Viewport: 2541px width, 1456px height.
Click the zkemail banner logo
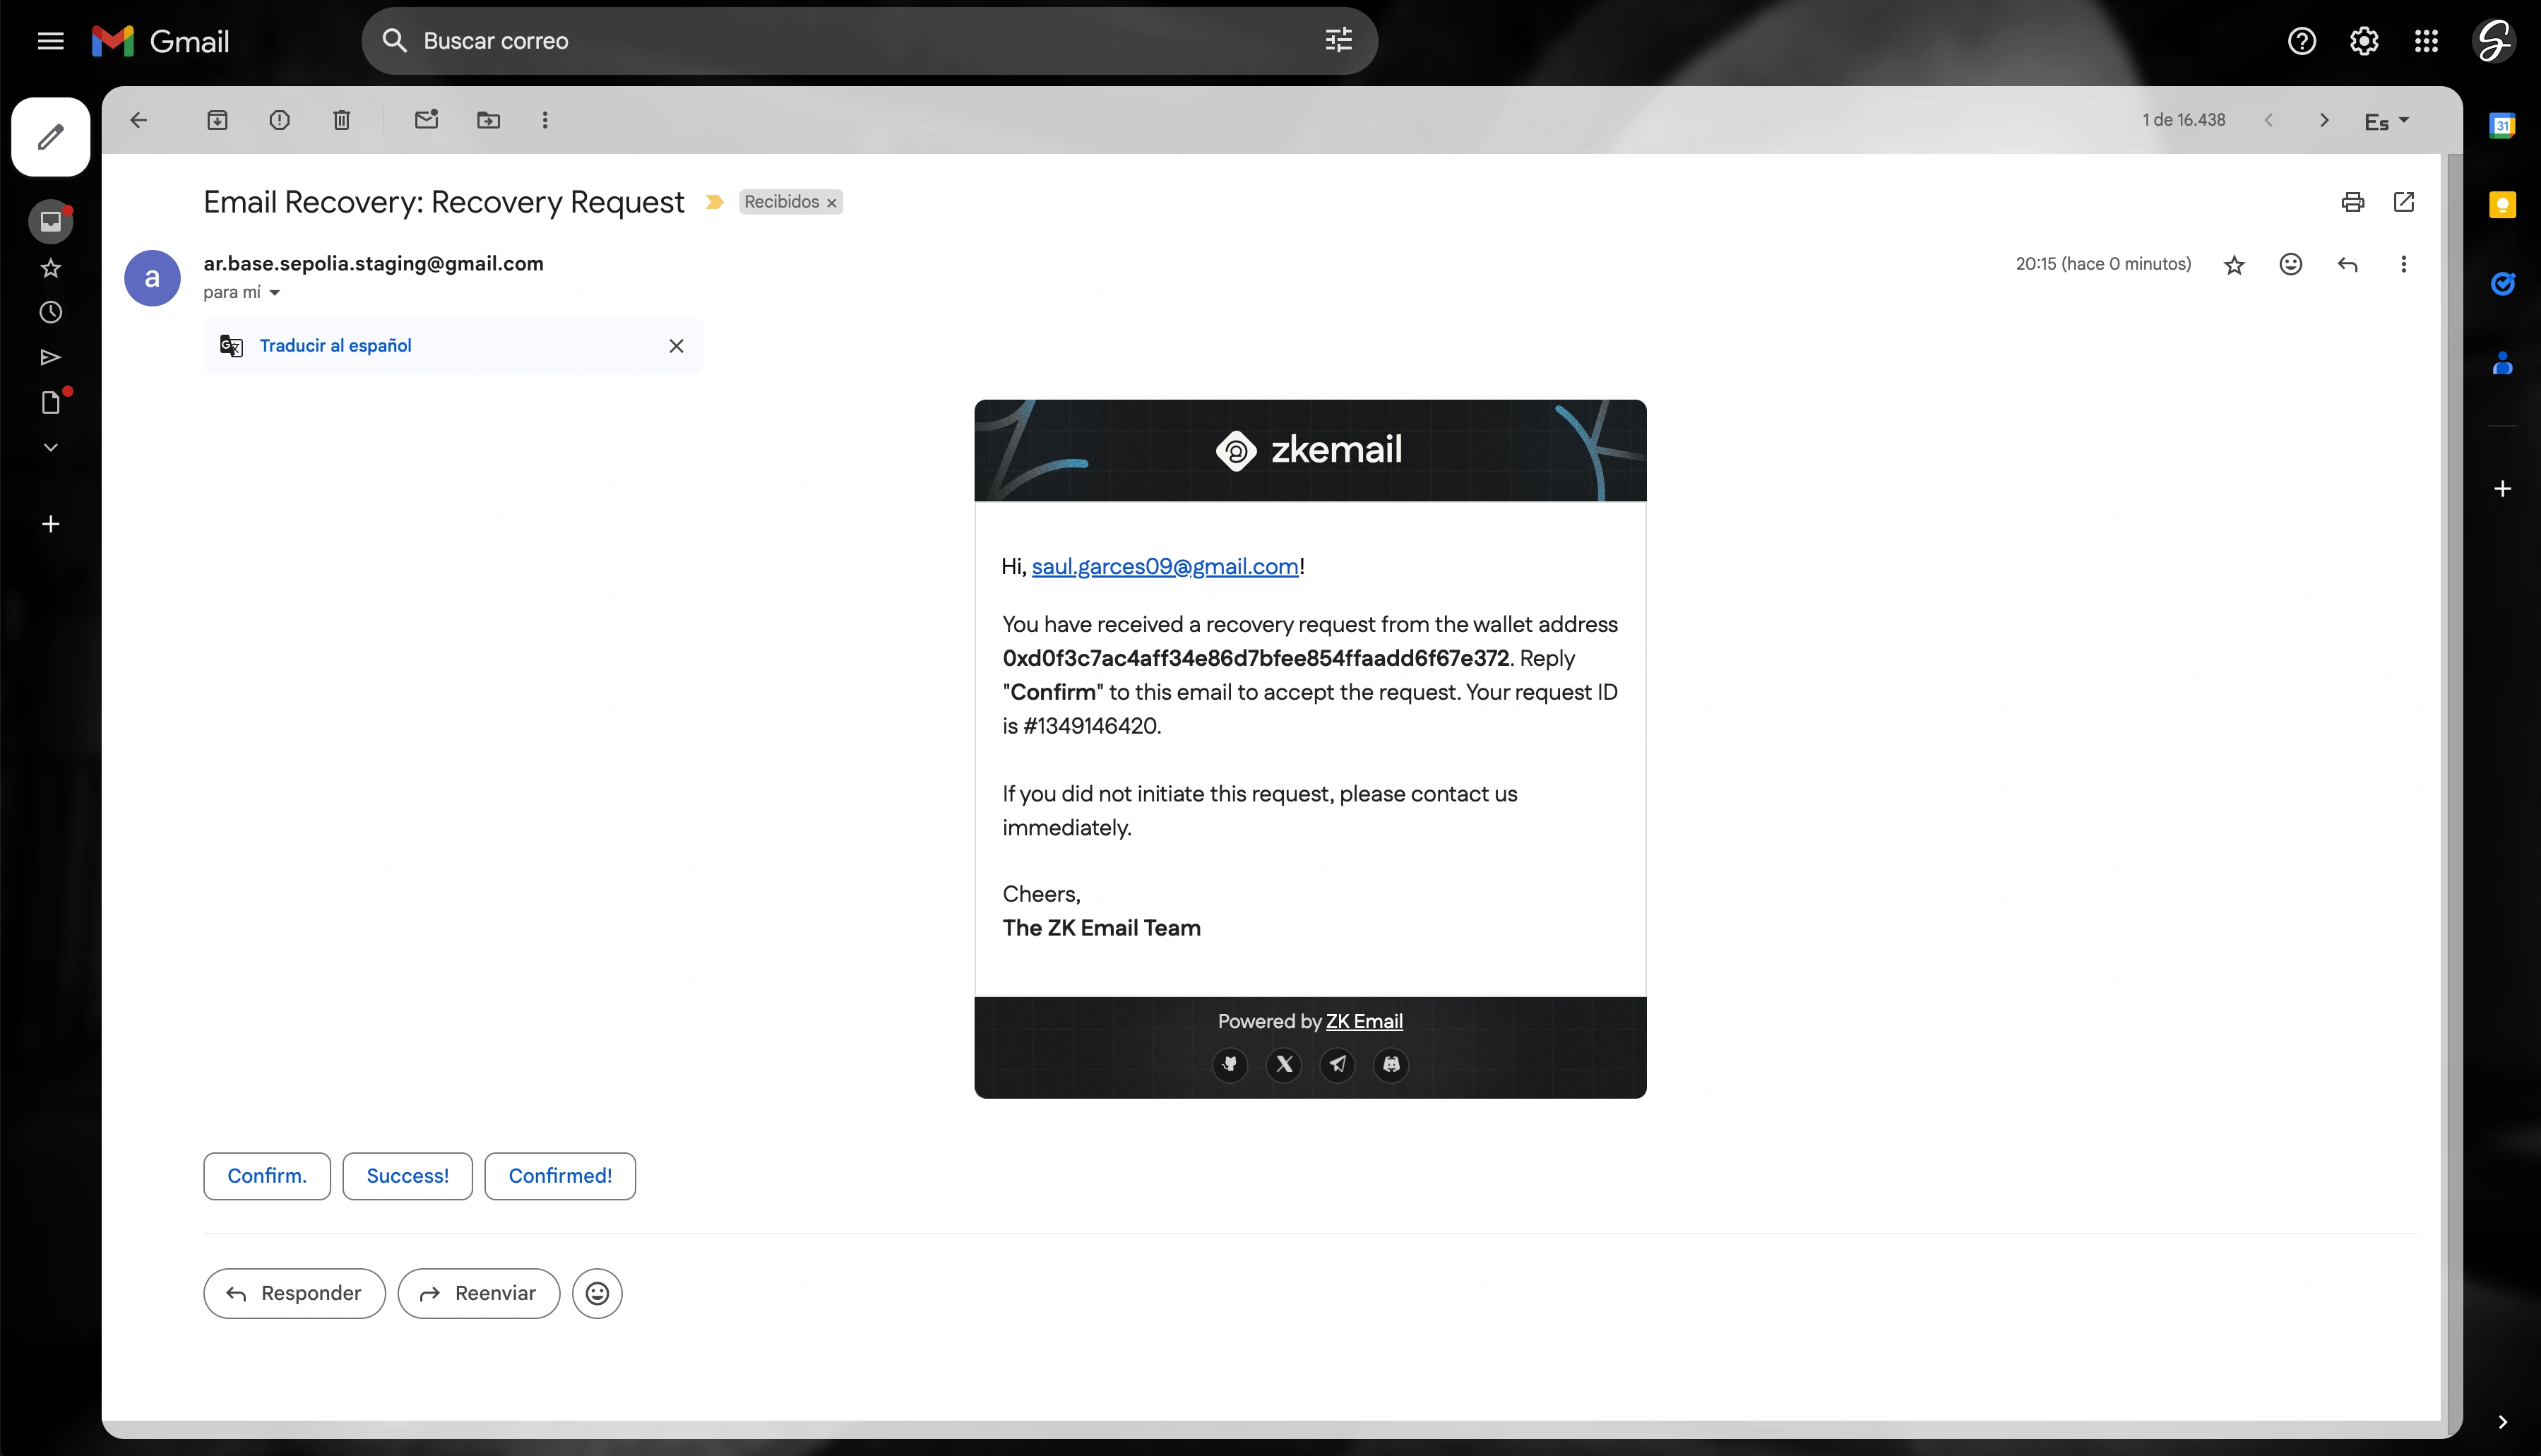pyautogui.click(x=1309, y=451)
